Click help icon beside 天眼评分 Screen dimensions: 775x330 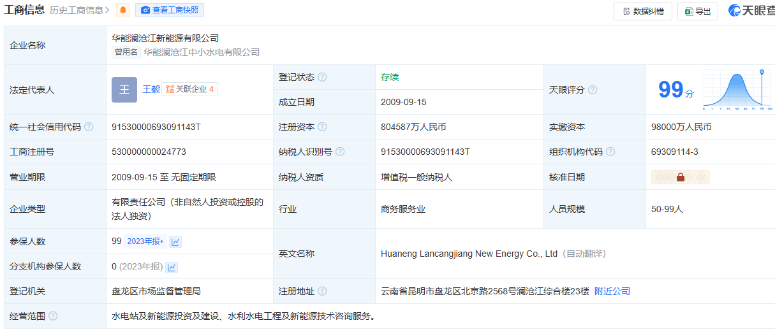click(x=593, y=90)
